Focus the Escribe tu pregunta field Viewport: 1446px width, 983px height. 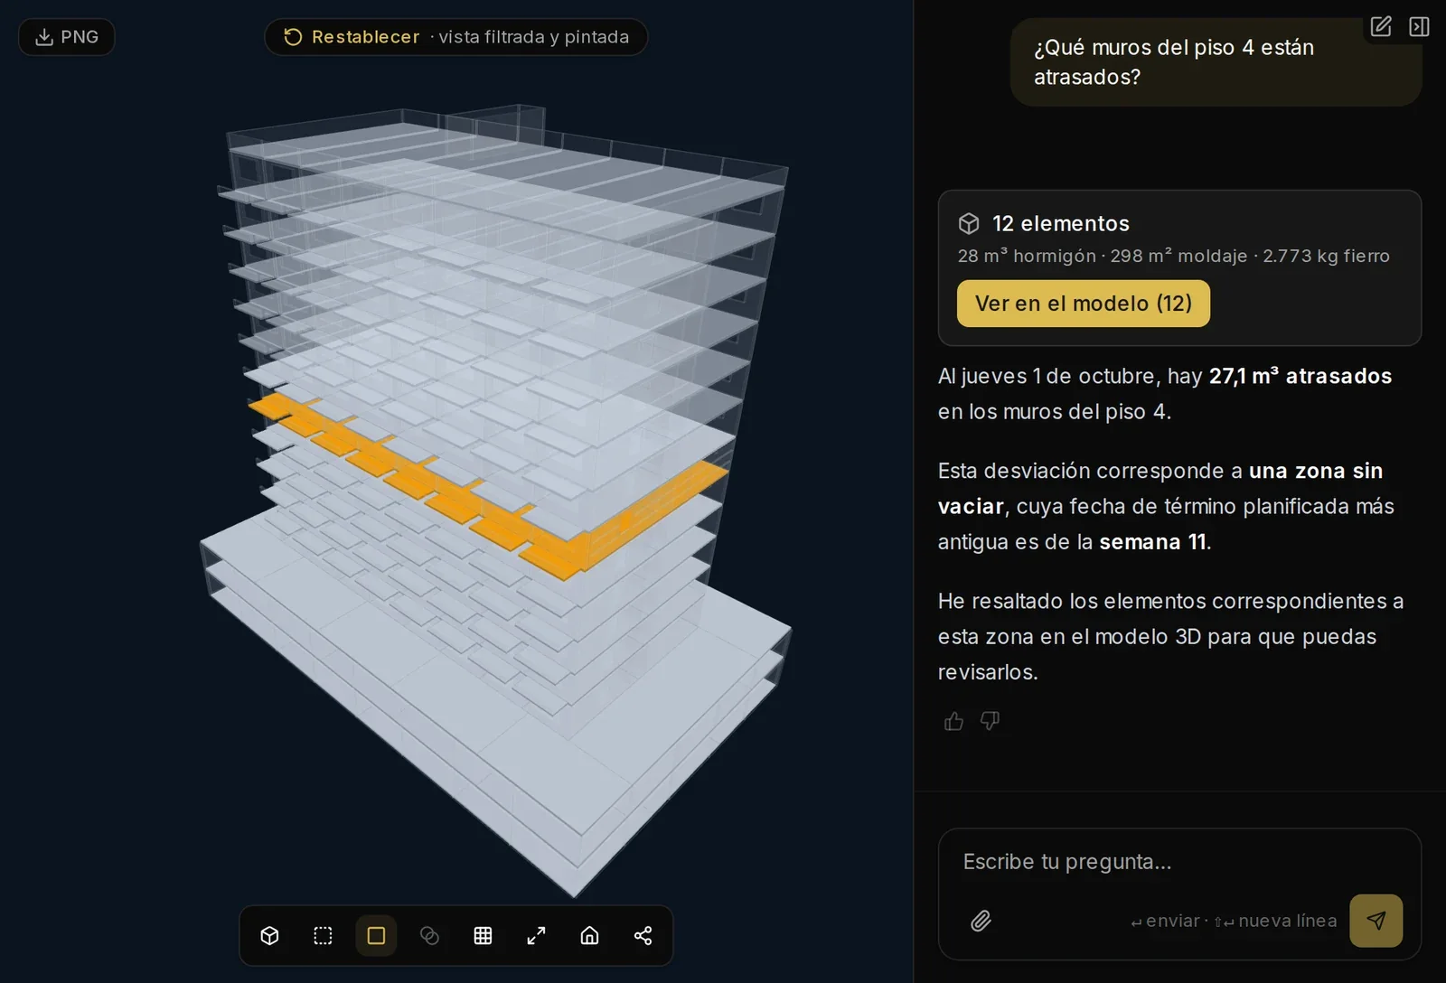(x=1179, y=862)
